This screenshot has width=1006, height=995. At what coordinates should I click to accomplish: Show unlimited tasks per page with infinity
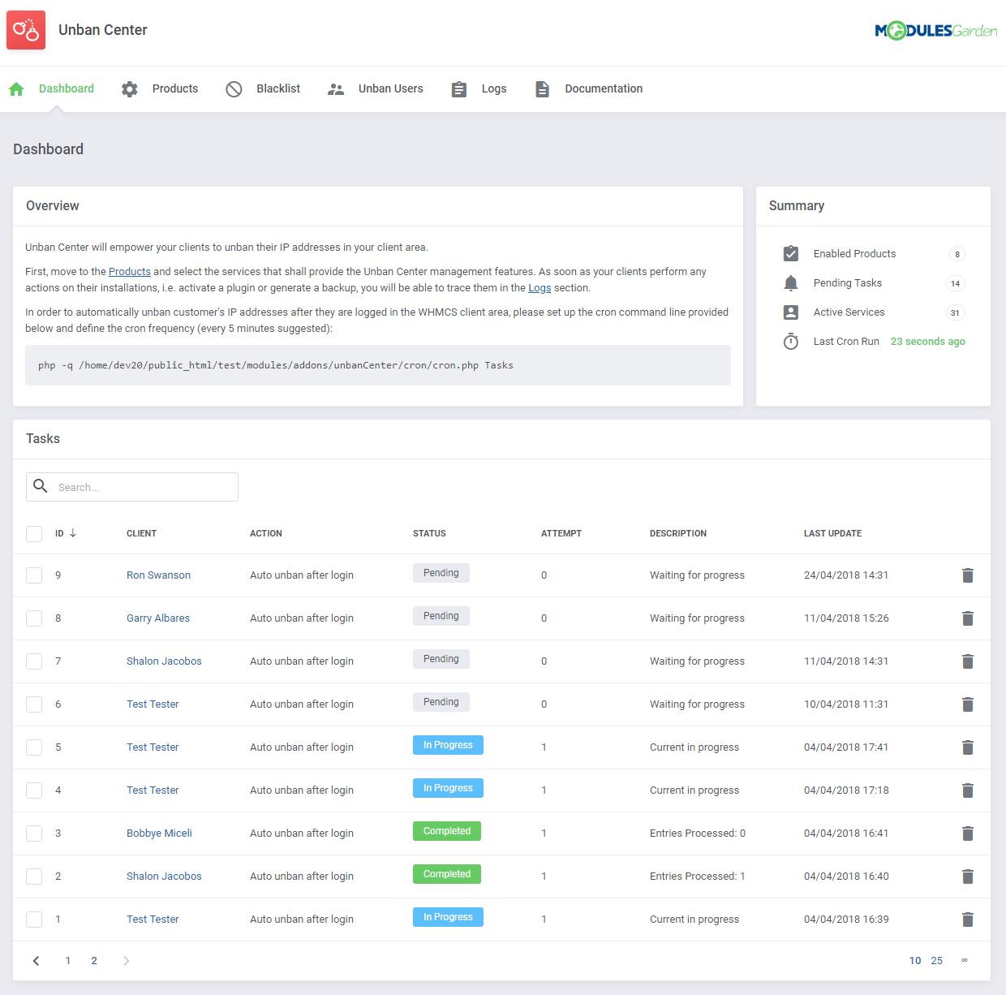pyautogui.click(x=965, y=960)
